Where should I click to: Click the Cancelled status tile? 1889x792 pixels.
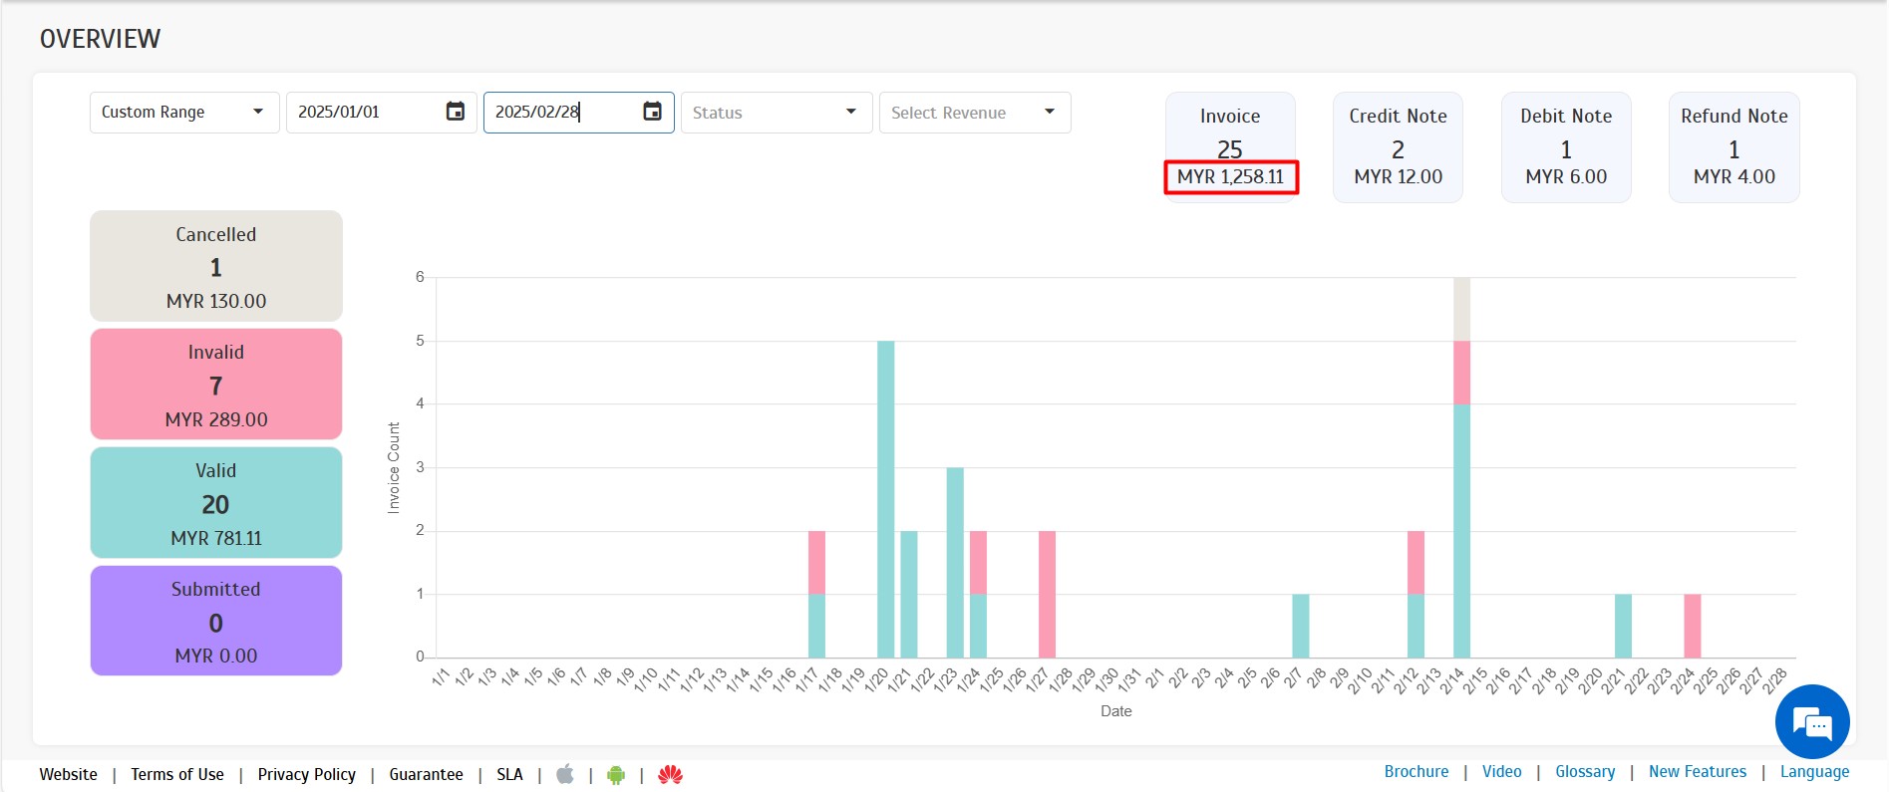coord(216,266)
